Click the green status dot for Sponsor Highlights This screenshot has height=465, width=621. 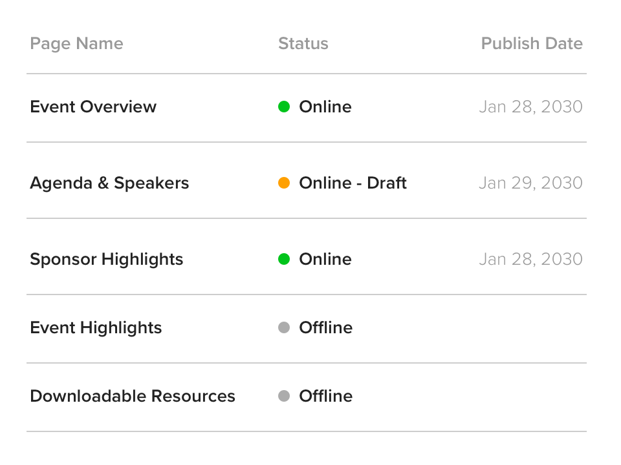point(283,259)
